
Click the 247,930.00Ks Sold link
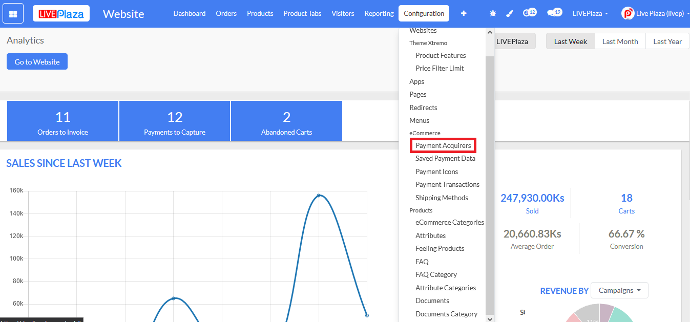pos(532,203)
